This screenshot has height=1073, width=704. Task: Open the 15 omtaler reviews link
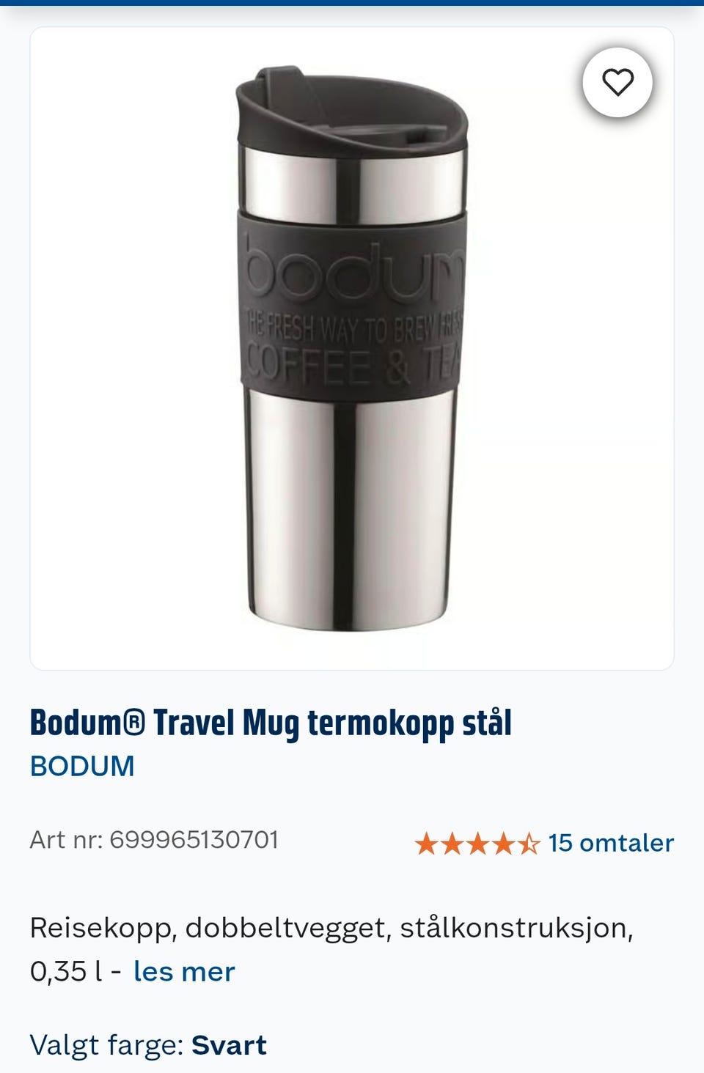[x=611, y=843]
